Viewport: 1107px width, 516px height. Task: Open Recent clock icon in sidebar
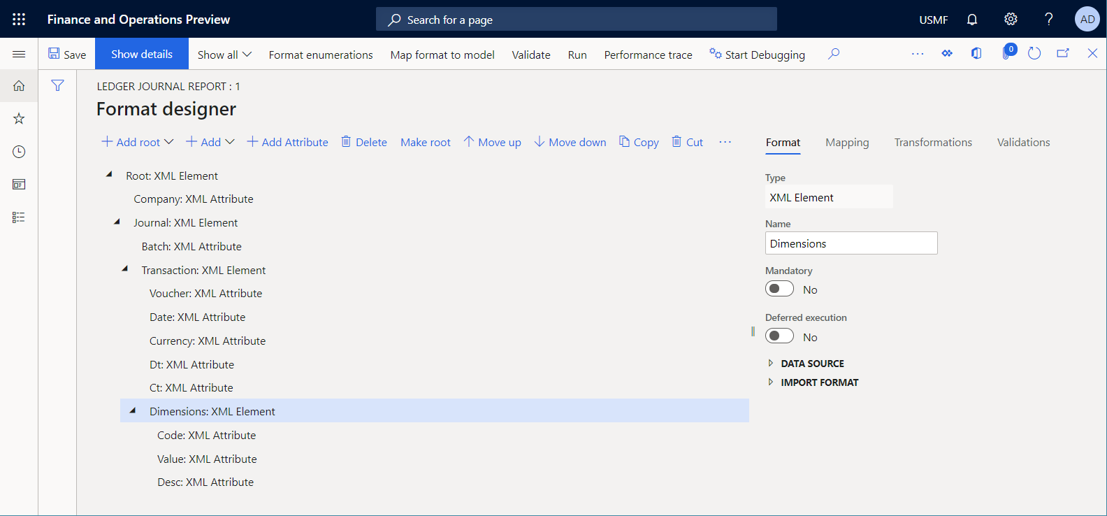point(19,151)
